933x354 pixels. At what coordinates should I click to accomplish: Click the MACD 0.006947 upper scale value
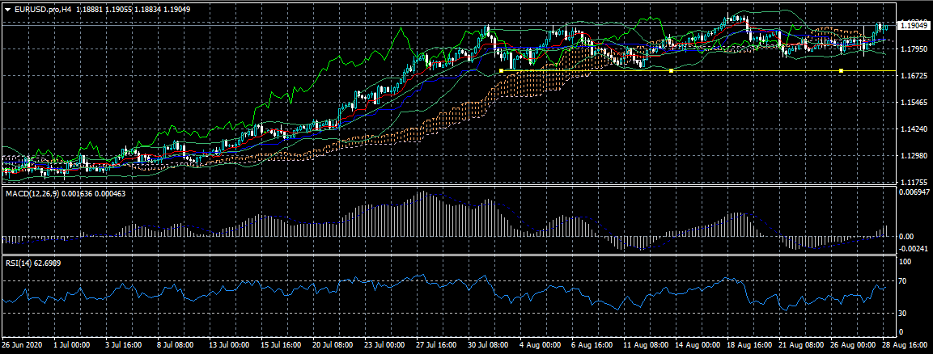coord(914,192)
